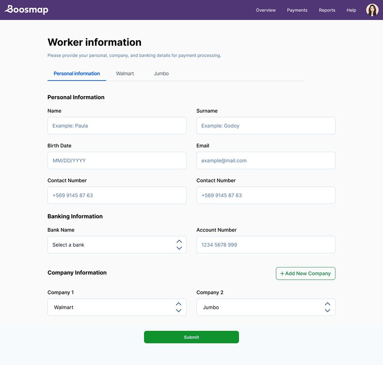Open the Bank Name dropdown

117,244
